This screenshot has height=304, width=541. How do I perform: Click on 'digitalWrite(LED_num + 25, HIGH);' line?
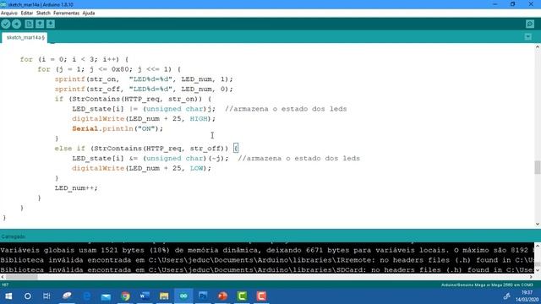coord(144,118)
